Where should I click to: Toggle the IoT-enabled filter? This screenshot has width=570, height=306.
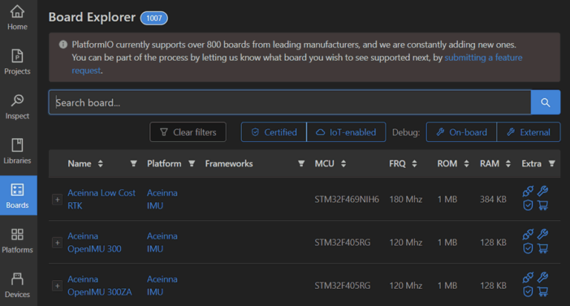[346, 132]
